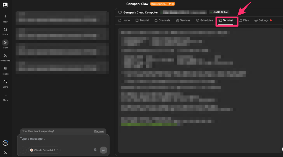The height and width of the screenshot is (157, 283).
Task: Open the Claw sidebar section
Action: (5, 43)
